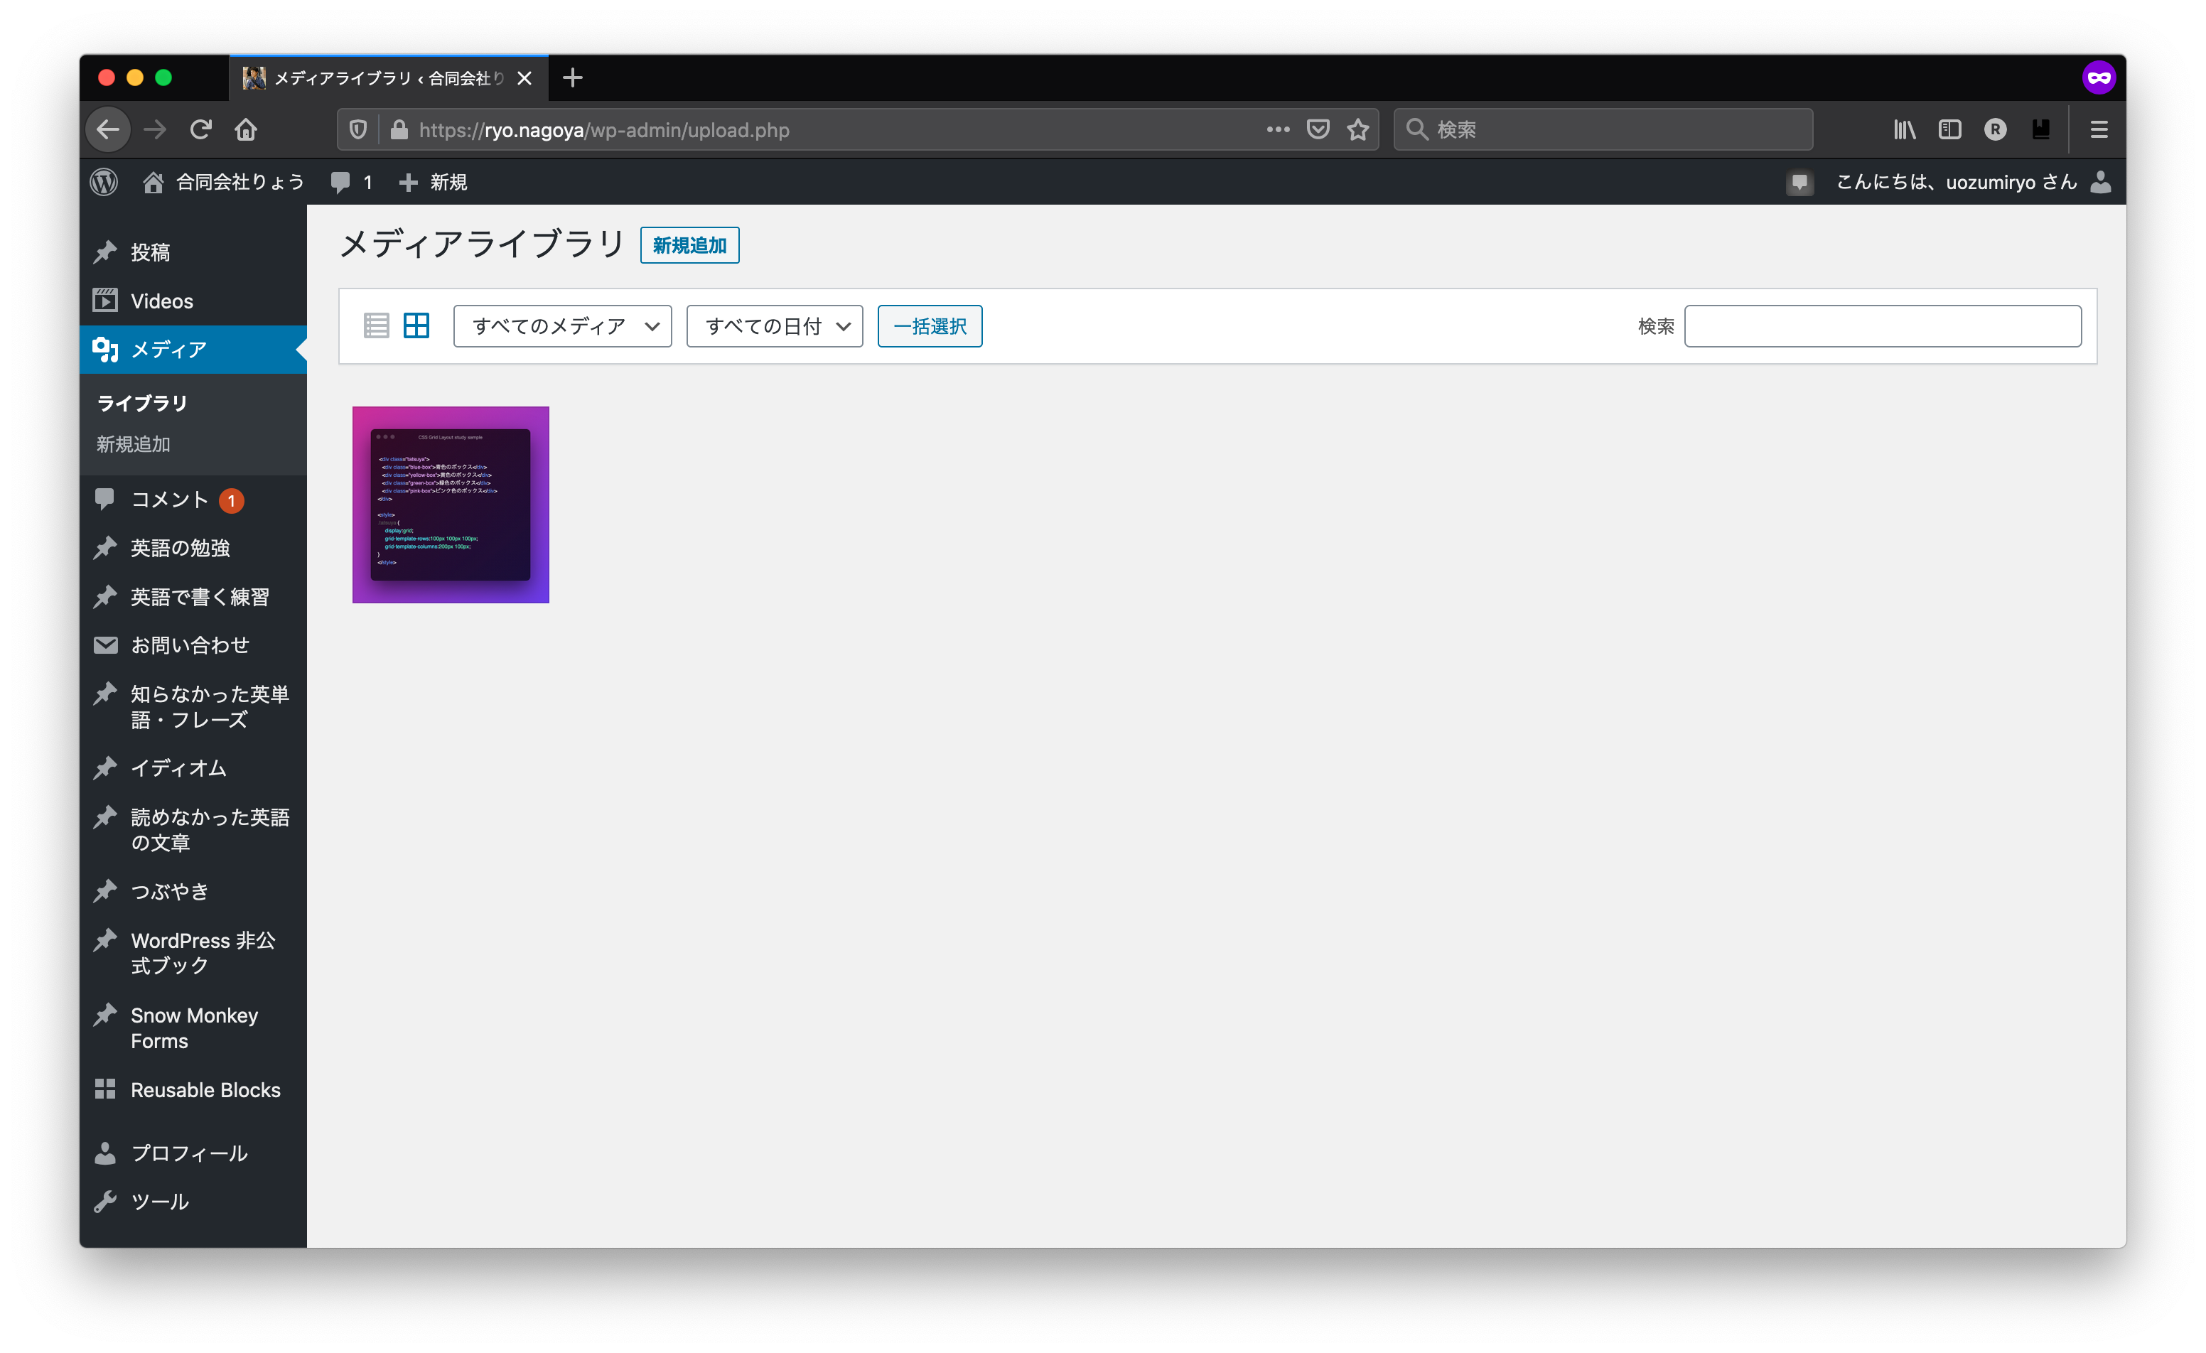This screenshot has height=1353, width=2206.
Task: Click the person icon beside プロフィール
Action: 106,1153
